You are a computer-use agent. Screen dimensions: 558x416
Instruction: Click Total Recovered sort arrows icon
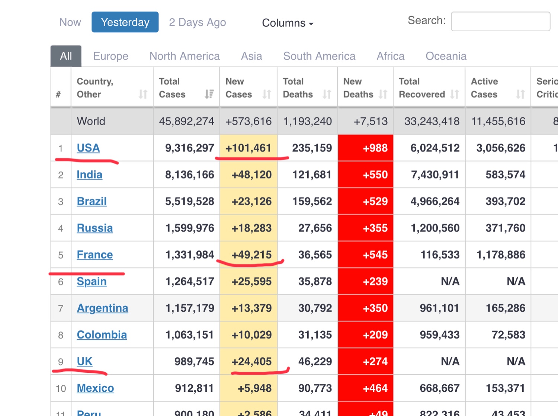(455, 94)
